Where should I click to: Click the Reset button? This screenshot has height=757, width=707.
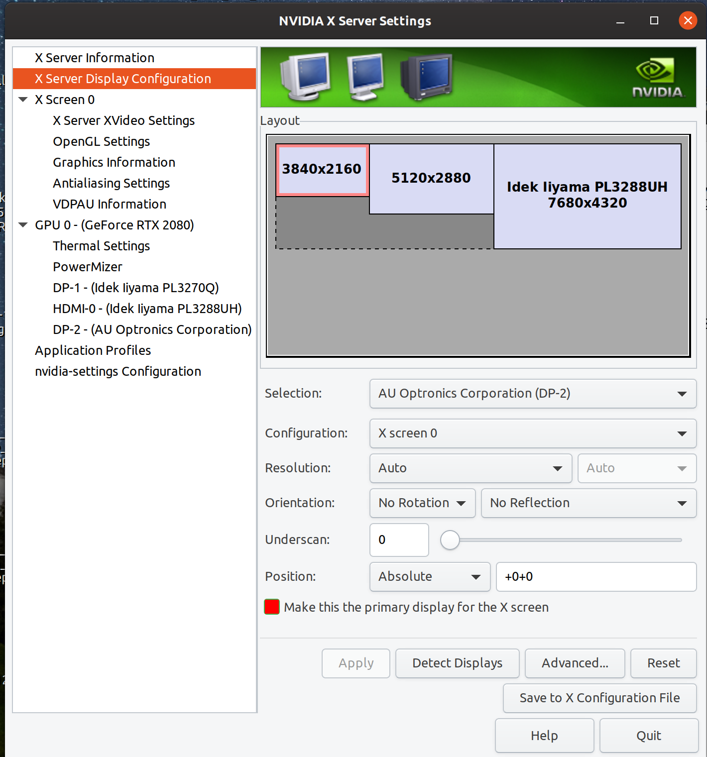click(x=664, y=663)
